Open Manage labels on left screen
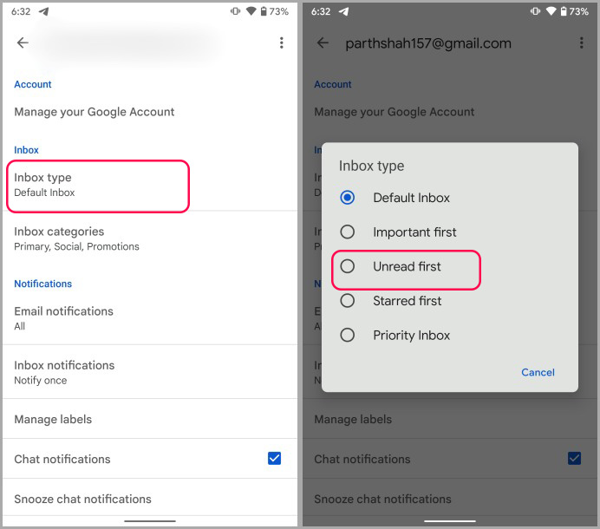The height and width of the screenshot is (529, 600). (150, 419)
